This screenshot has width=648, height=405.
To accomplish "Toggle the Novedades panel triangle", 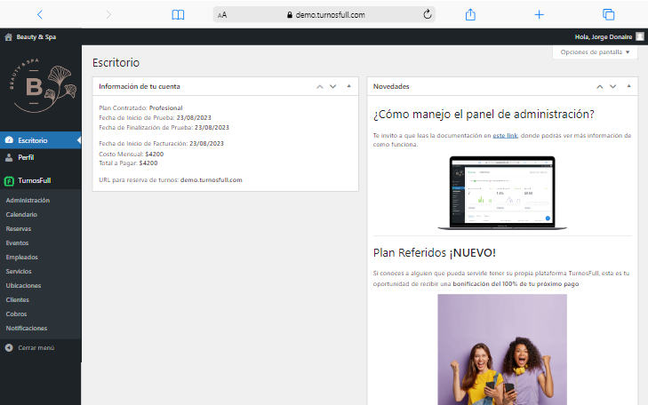I will coord(628,86).
